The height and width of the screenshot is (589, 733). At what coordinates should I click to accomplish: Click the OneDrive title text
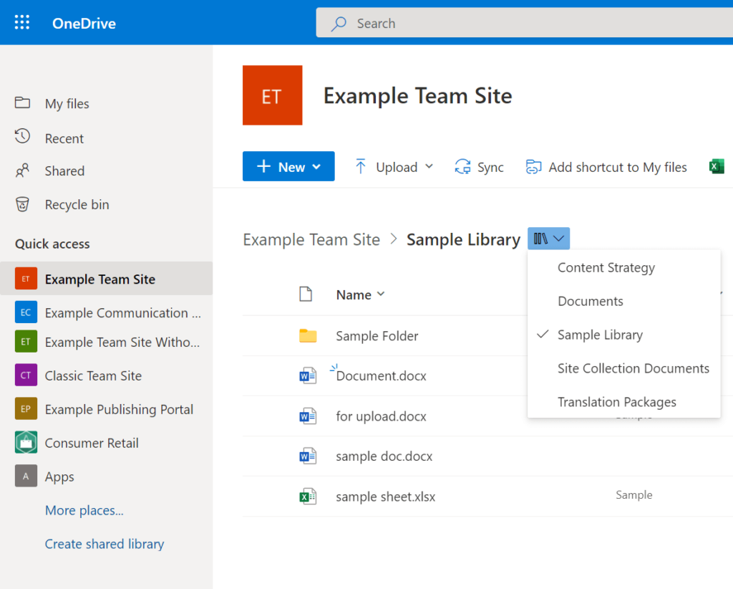point(84,24)
